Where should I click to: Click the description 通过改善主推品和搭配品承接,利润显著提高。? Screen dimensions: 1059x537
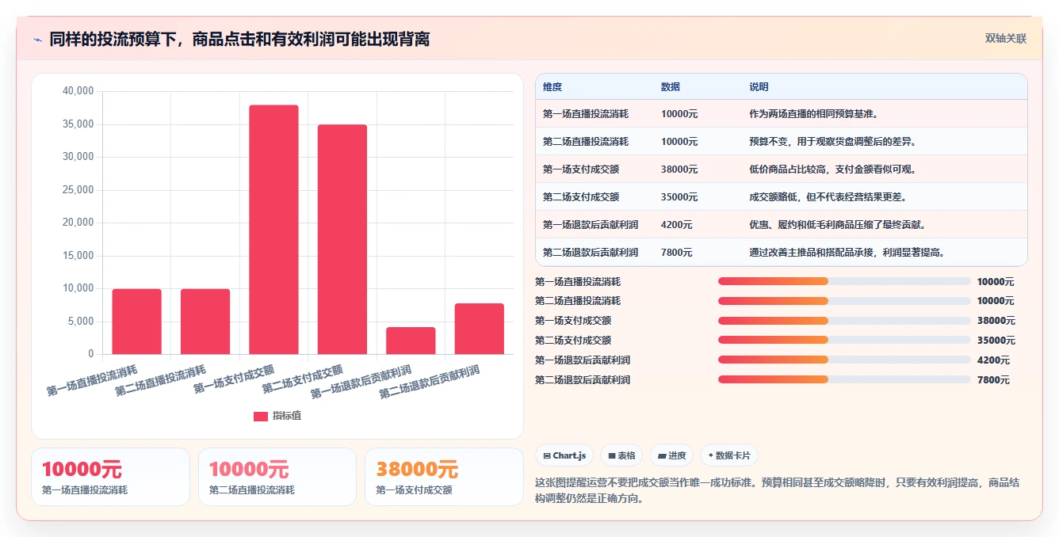click(x=847, y=253)
